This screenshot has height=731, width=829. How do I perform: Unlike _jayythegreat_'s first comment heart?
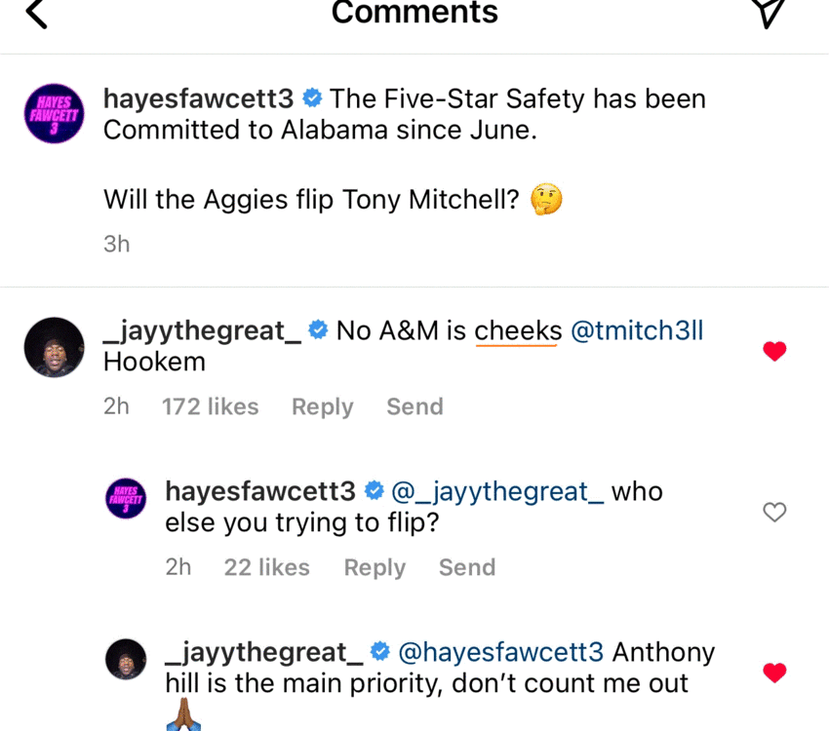tap(774, 350)
